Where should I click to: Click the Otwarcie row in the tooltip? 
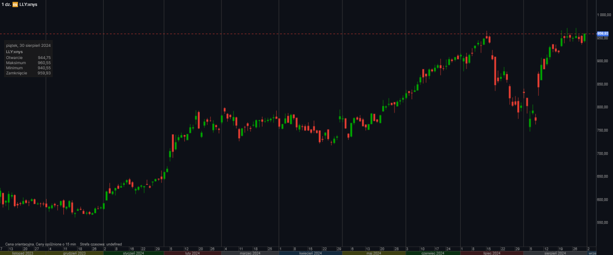(x=28, y=58)
